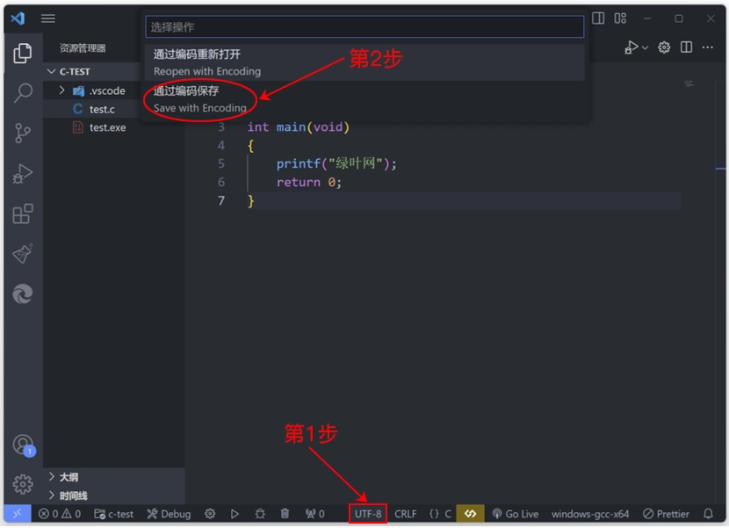Open the Extensions view
The height and width of the screenshot is (528, 729).
coord(23,213)
